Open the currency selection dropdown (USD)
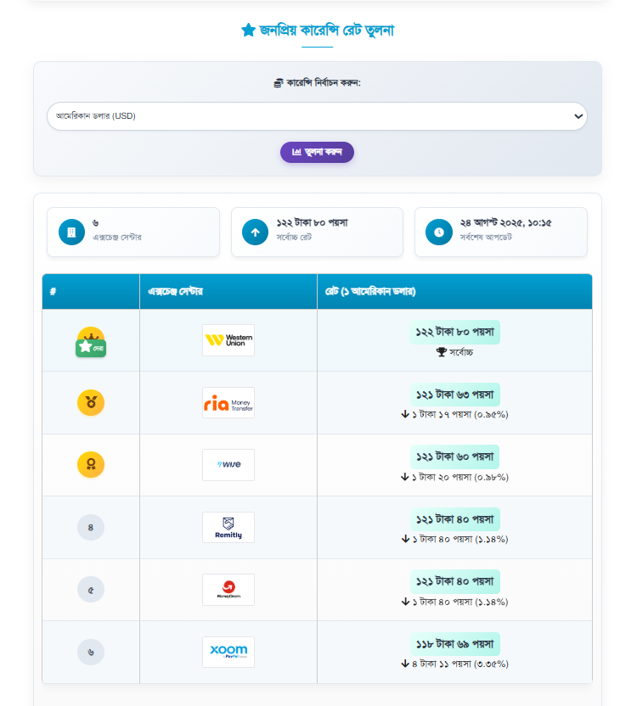This screenshot has width=620, height=706. click(317, 116)
